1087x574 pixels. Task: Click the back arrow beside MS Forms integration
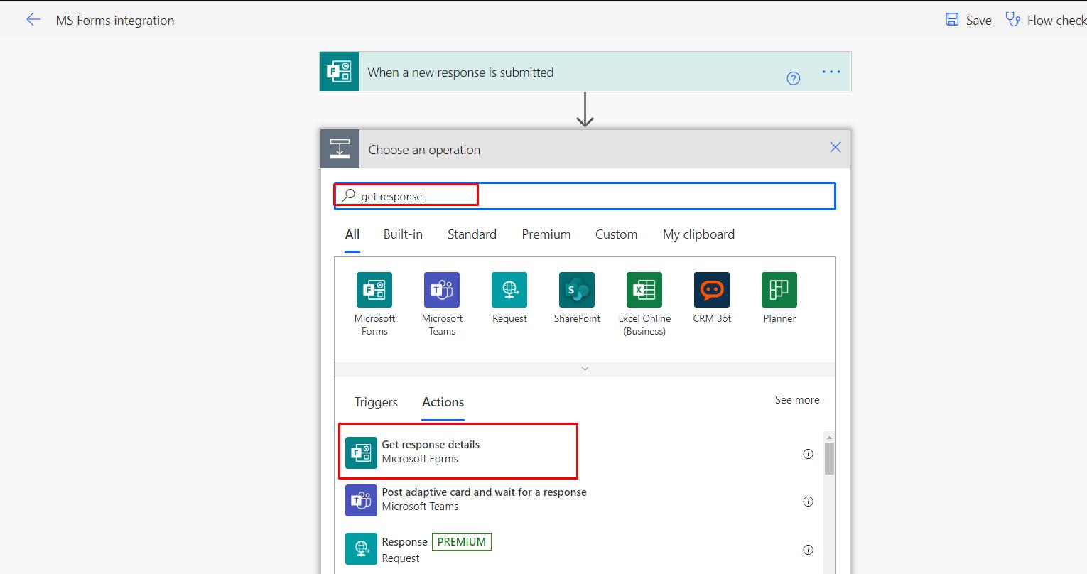click(33, 20)
